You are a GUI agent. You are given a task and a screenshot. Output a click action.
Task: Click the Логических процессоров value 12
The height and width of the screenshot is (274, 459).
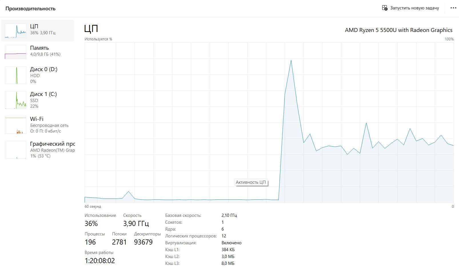[x=224, y=236]
